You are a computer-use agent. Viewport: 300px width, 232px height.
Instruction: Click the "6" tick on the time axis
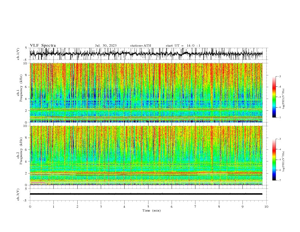(172, 207)
